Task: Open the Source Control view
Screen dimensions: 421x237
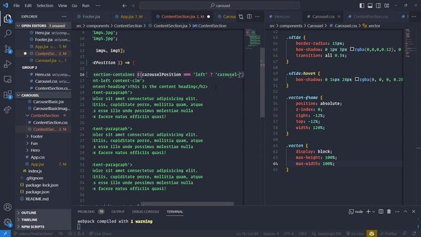Action: click(x=7, y=49)
